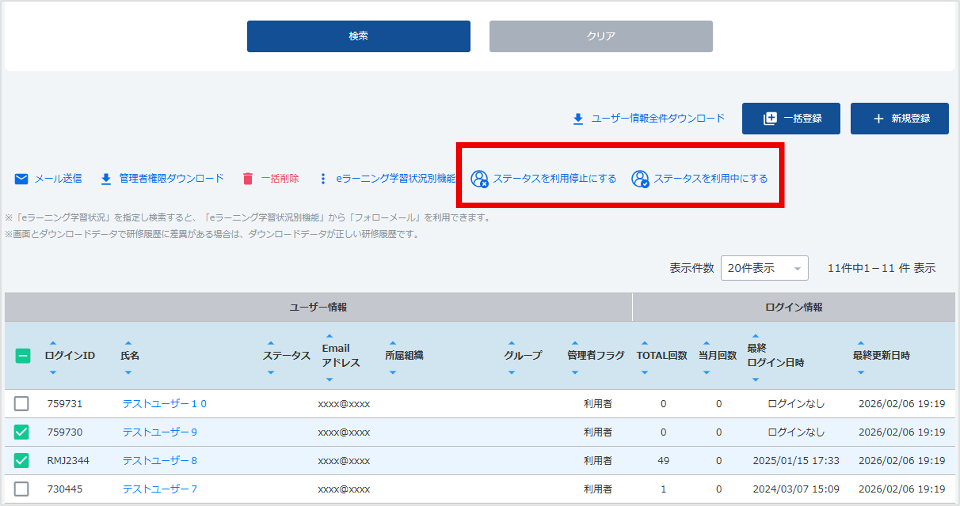Click the stacked-plus icon on 一括登録 button
The image size is (960, 506).
[x=770, y=118]
